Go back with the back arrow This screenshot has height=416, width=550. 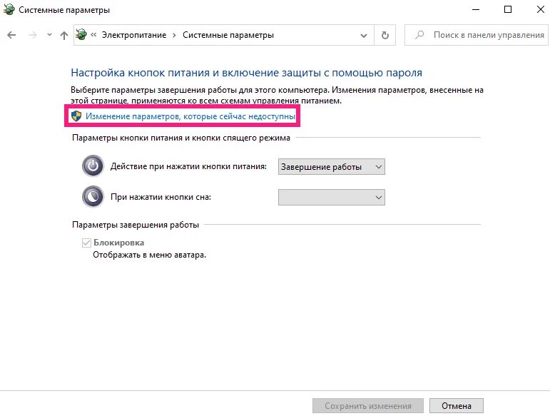11,35
